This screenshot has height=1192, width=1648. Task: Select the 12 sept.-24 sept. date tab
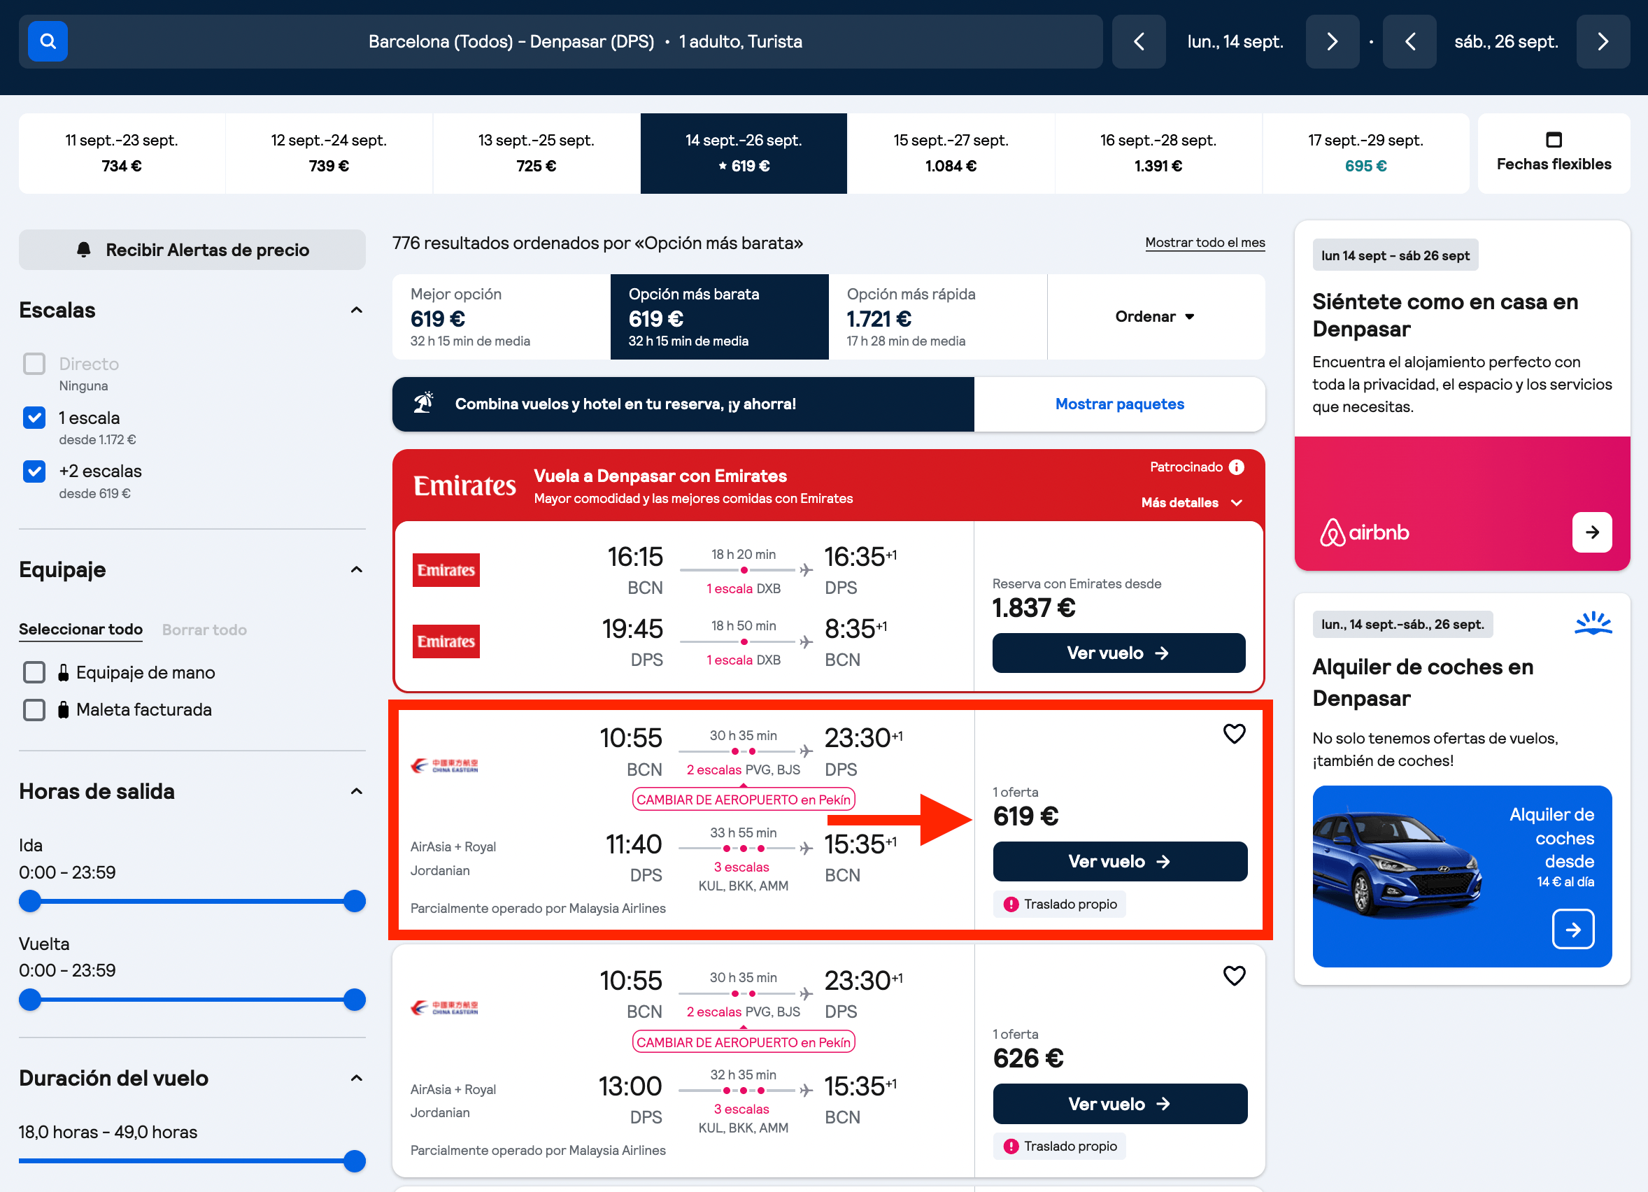[x=329, y=152]
